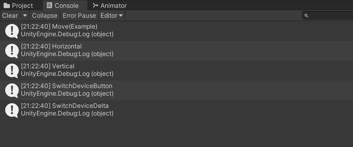
Task: Click the folder icon on Project tab
Action: 7,5
